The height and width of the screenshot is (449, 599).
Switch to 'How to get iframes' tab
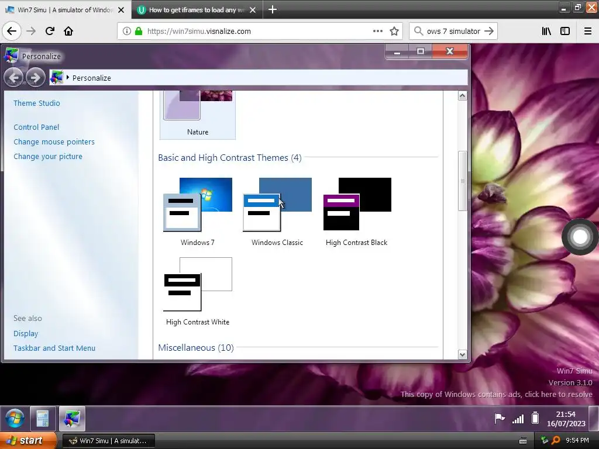pyautogui.click(x=197, y=10)
